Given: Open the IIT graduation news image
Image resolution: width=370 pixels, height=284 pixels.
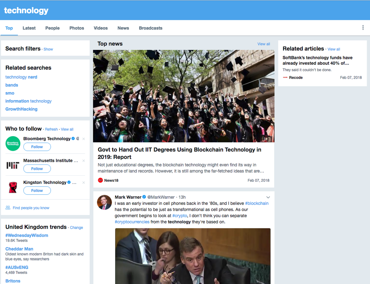Looking at the screenshot, I should pyautogui.click(x=184, y=96).
